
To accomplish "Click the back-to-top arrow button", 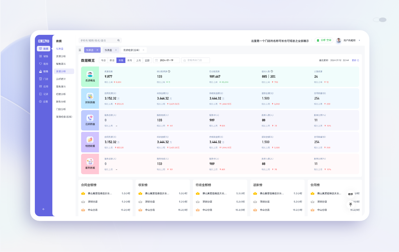I will pos(351,205).
